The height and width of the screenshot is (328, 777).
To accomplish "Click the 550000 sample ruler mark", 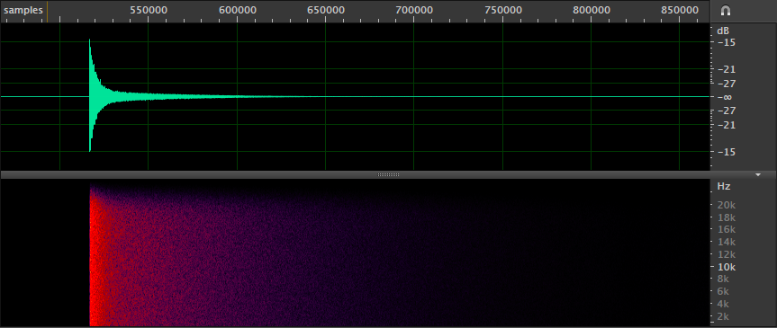I will click(x=149, y=10).
